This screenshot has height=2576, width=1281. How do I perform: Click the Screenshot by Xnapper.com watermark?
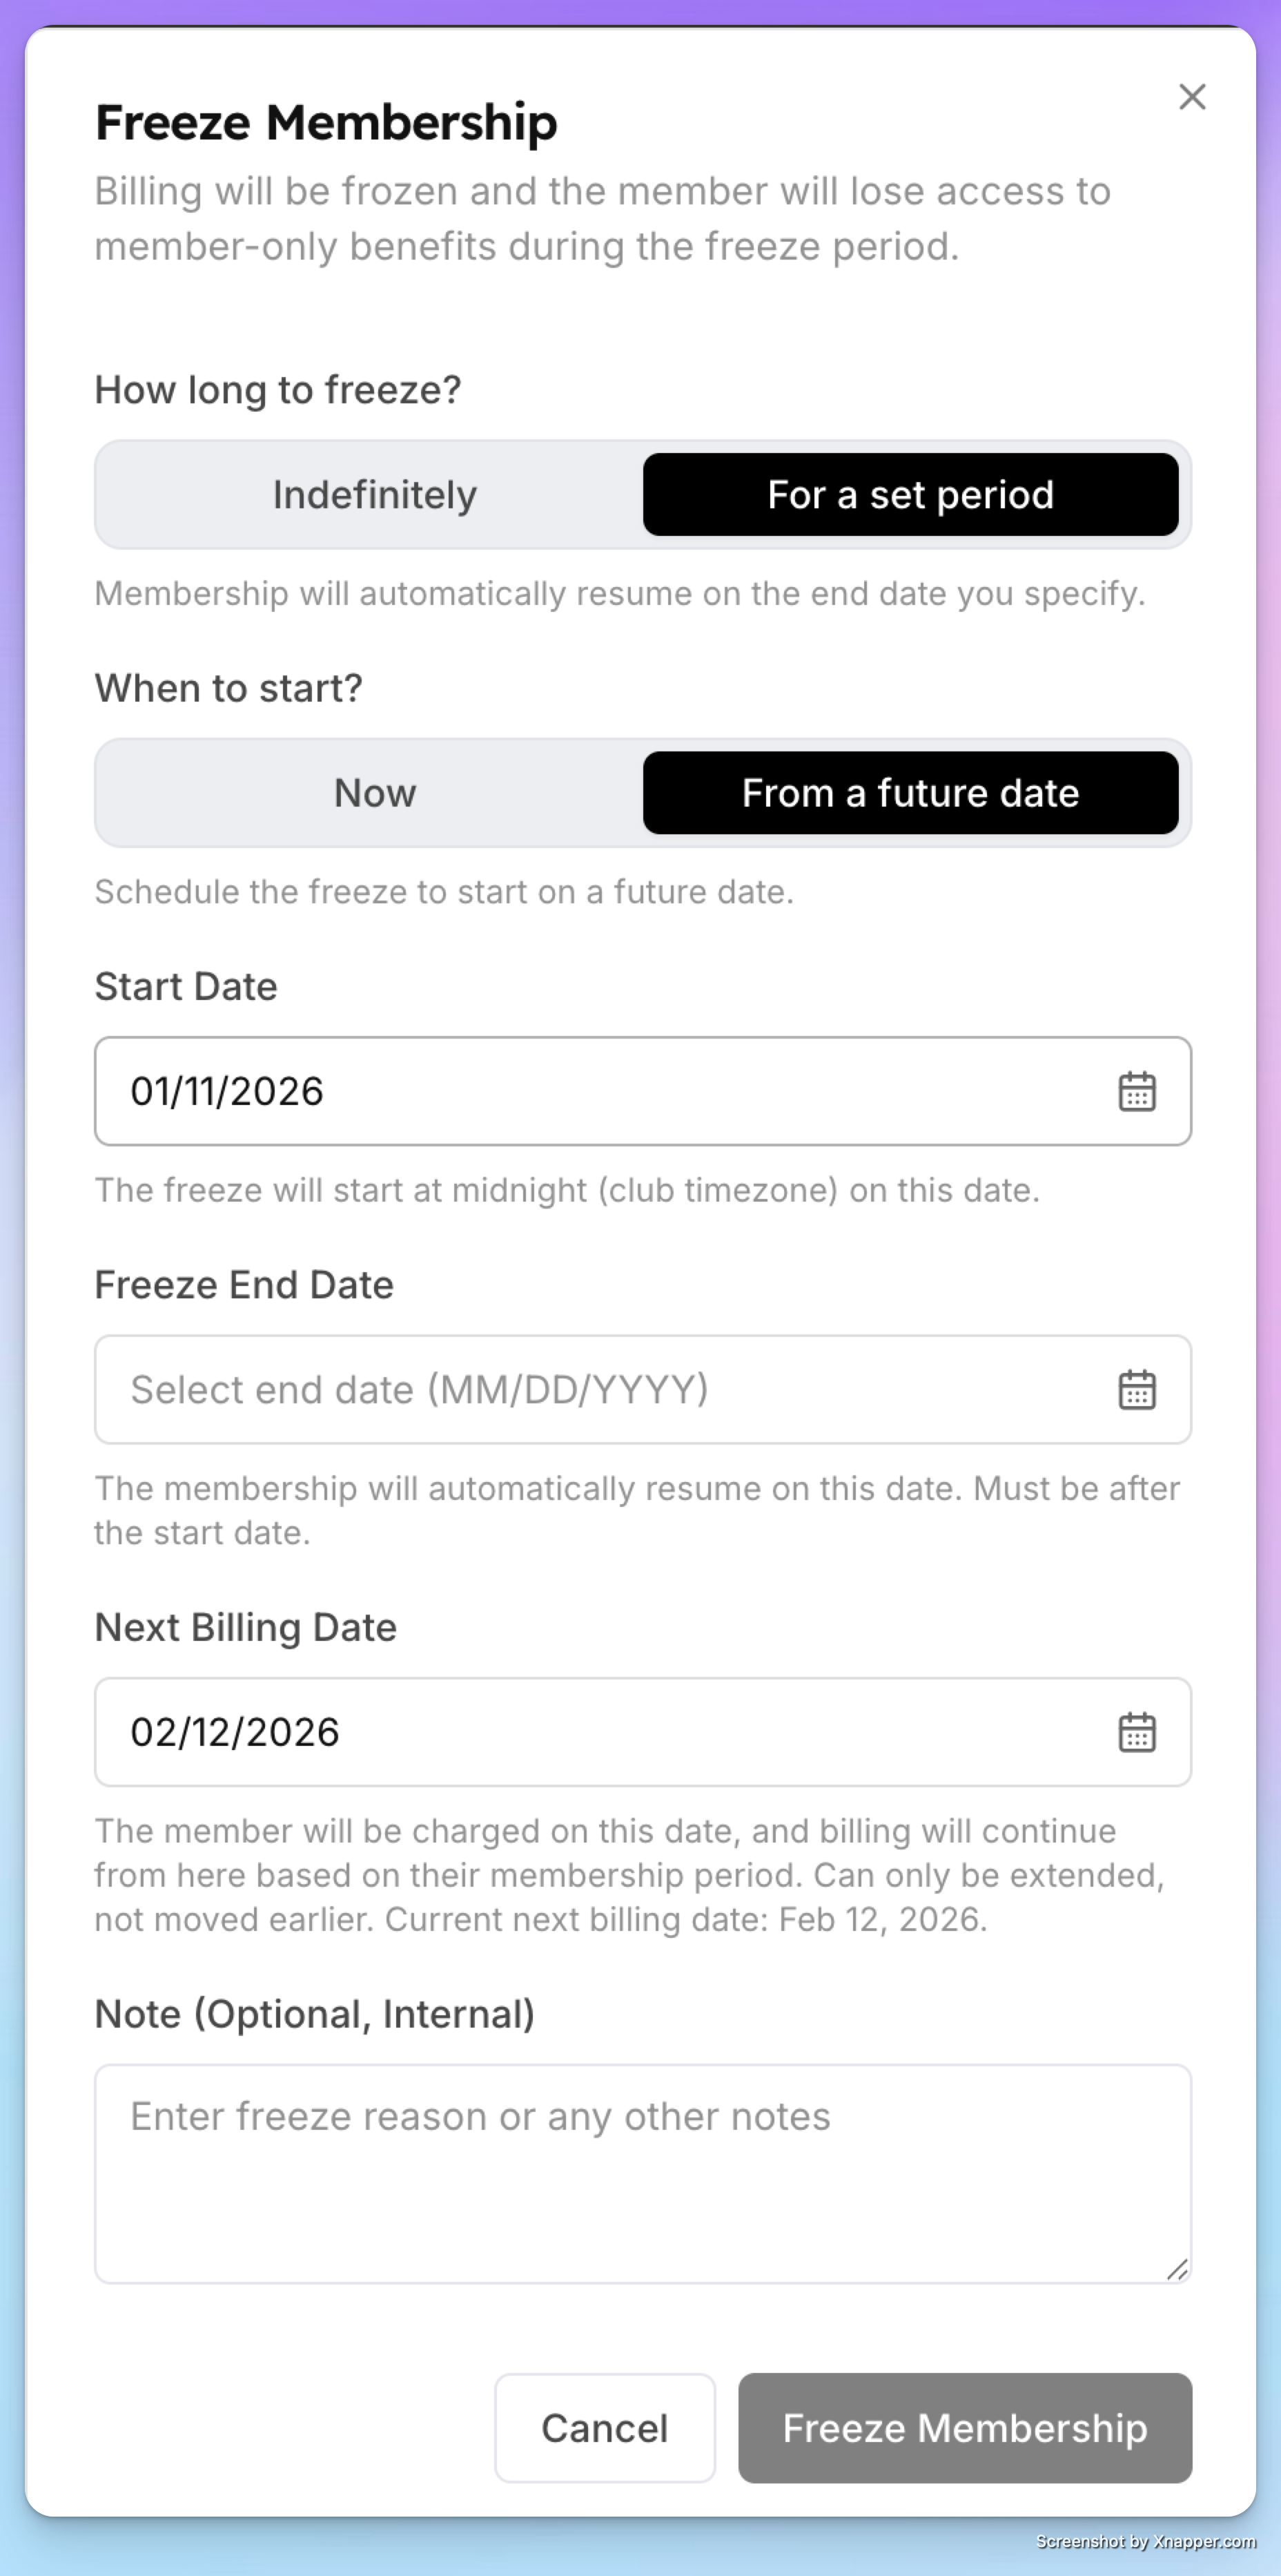[1145, 2541]
